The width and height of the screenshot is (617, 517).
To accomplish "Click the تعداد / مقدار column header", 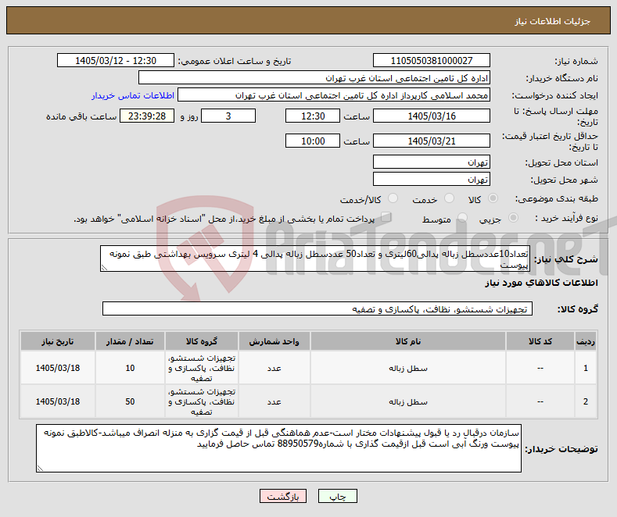I will [130, 341].
